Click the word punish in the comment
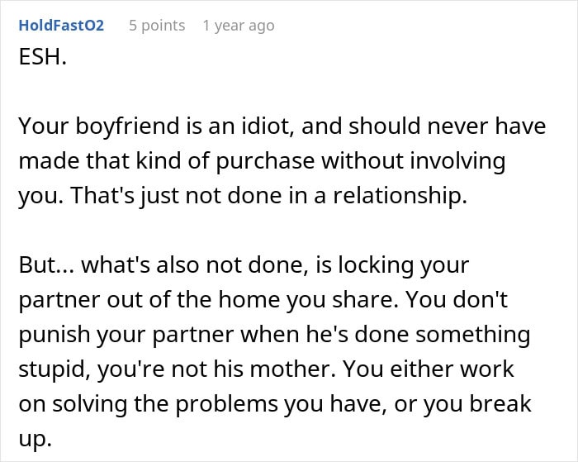Screen dimensions: 578x462 pyautogui.click(x=54, y=336)
